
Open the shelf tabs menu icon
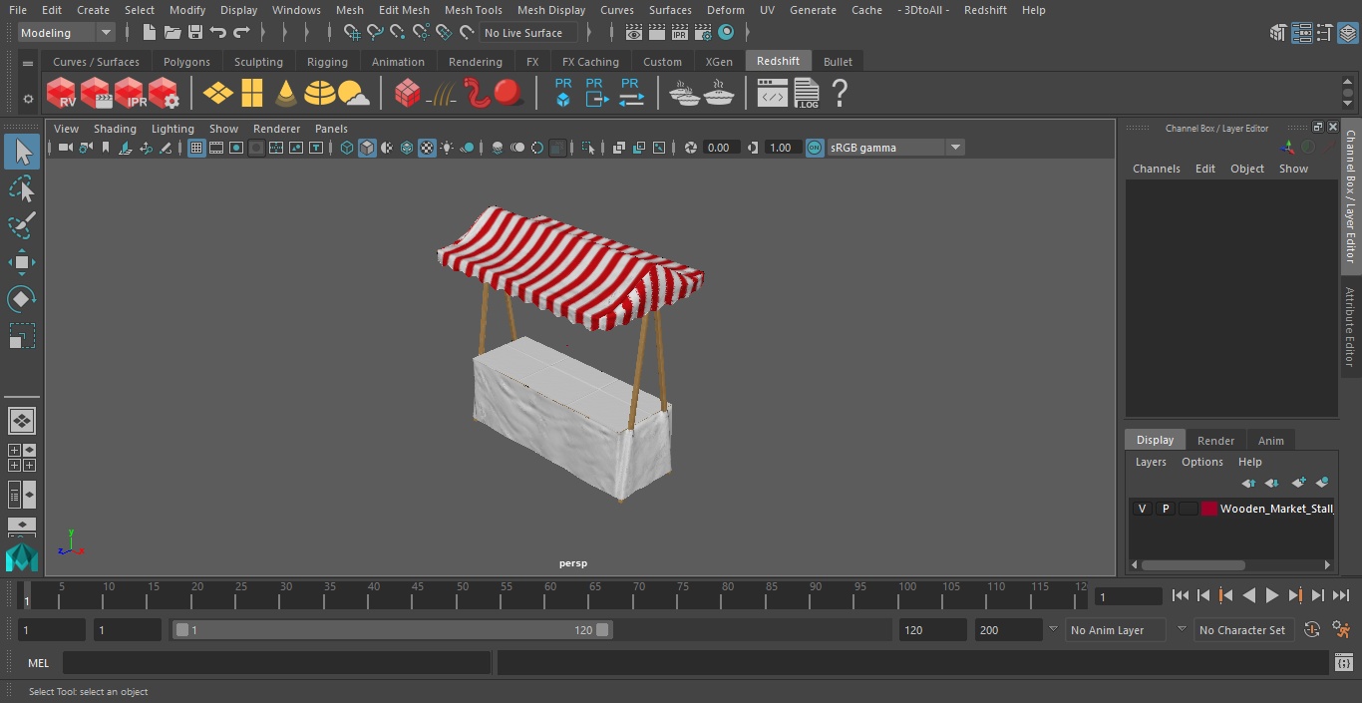pos(28,62)
